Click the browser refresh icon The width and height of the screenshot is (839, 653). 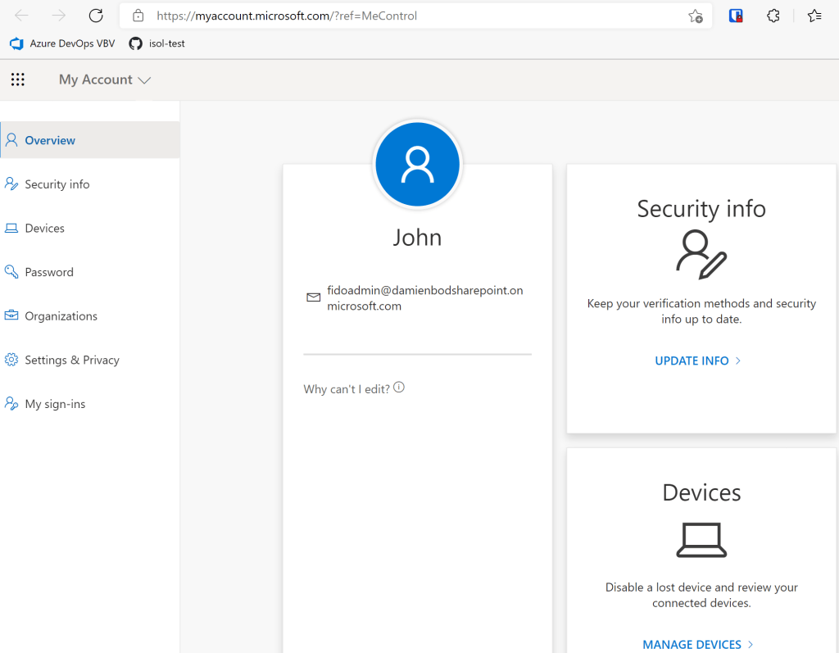pyautogui.click(x=96, y=16)
